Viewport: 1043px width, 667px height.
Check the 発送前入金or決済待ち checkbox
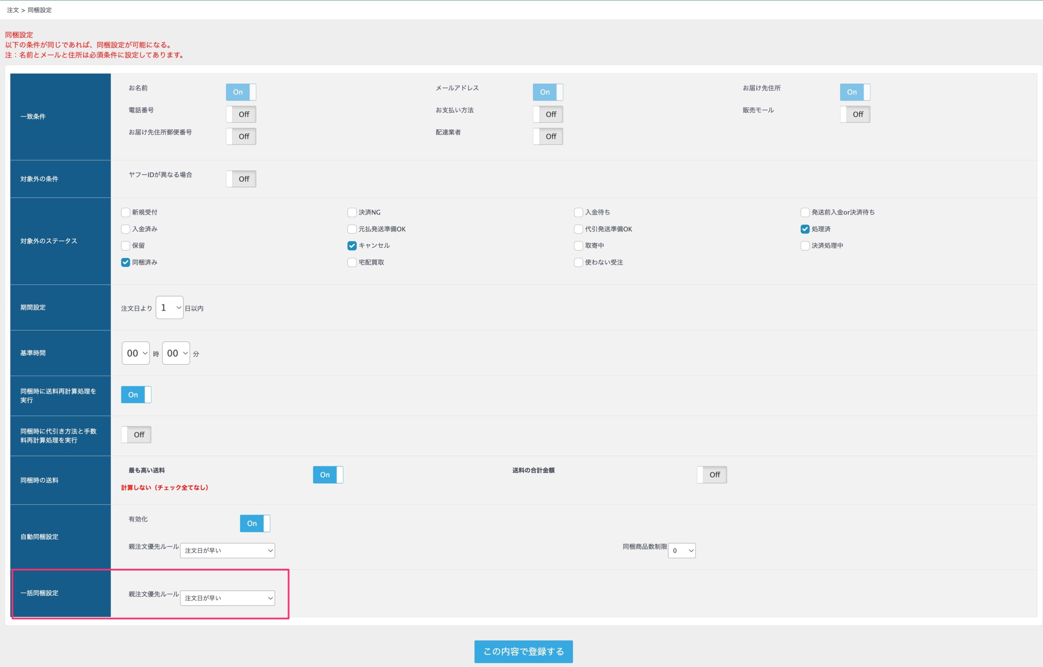[805, 212]
